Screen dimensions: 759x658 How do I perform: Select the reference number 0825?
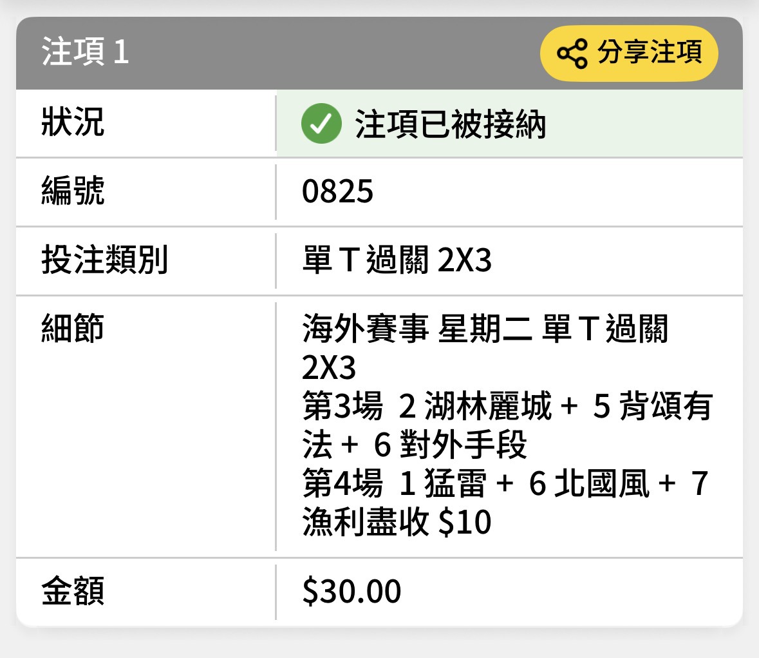[337, 191]
